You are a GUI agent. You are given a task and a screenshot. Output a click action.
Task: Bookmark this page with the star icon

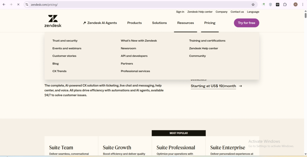[253, 5]
